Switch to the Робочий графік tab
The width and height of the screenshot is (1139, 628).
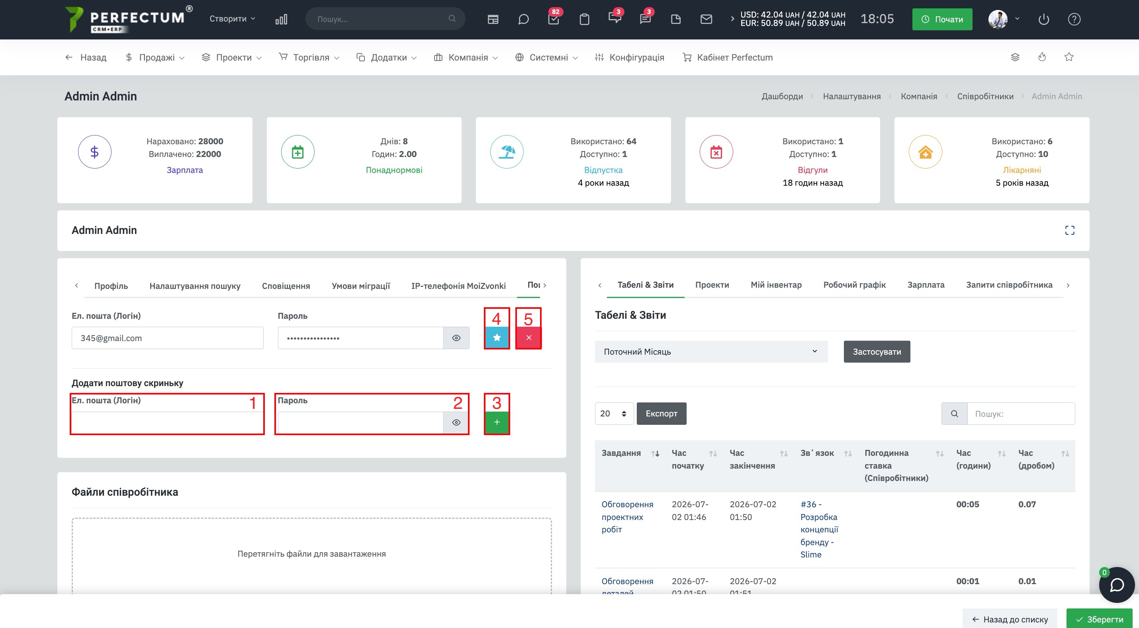(x=854, y=285)
